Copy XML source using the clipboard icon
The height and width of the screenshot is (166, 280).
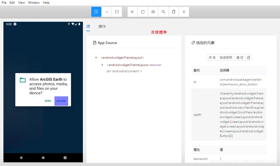coord(174,12)
